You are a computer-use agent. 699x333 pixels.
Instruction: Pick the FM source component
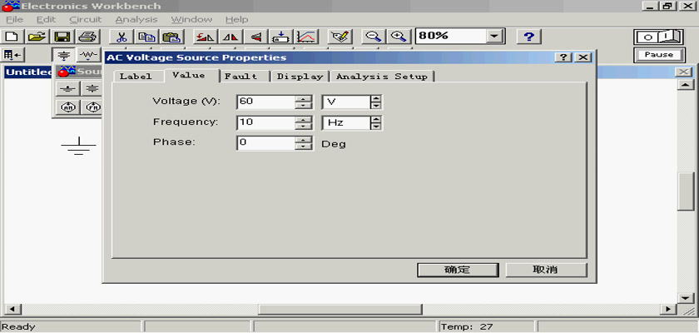pos(92,107)
